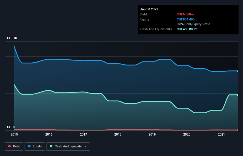Click the Cash And Equivalents tooltip label

click(x=156, y=29)
